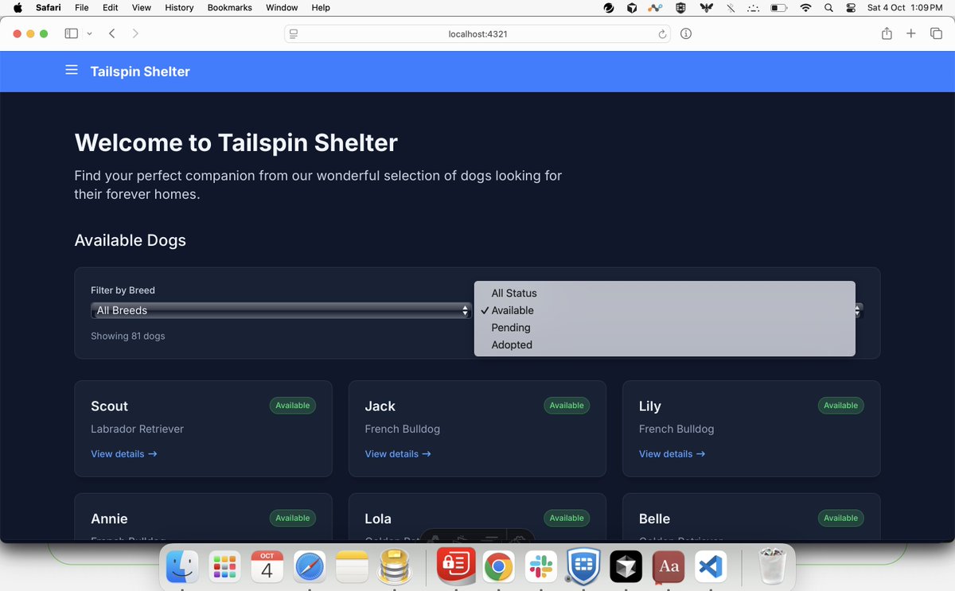
Task: Click the 'Showing 81 dogs' text
Action: [128, 336]
